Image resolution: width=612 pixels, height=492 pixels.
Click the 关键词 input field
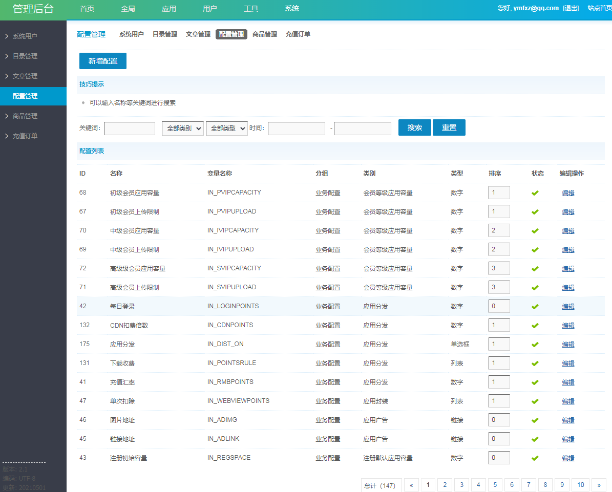click(x=130, y=128)
